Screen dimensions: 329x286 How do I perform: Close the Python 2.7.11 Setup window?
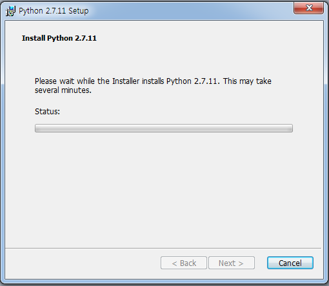click(308, 8)
